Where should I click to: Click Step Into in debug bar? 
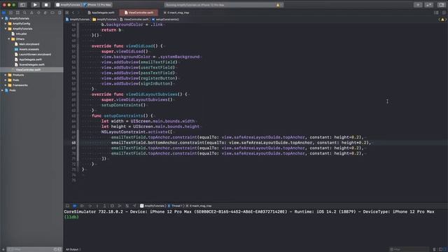coord(97,206)
